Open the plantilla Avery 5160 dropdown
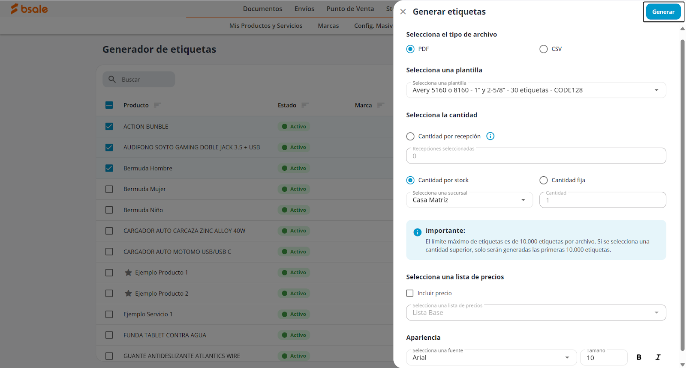The image size is (686, 368). tap(536, 90)
